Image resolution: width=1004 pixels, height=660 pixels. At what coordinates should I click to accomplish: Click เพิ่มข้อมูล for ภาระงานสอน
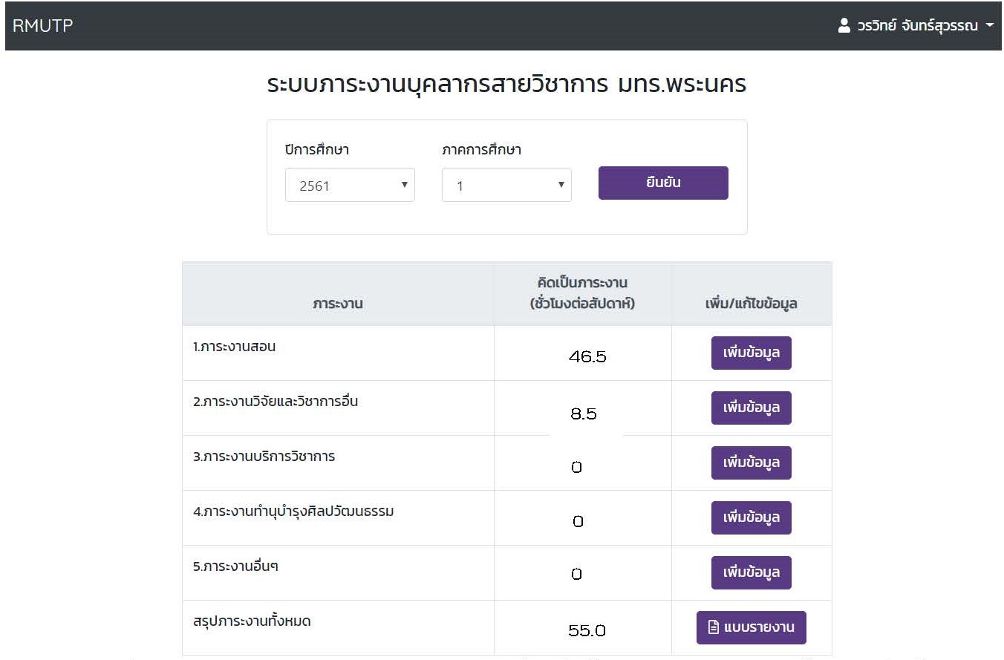[x=751, y=353]
